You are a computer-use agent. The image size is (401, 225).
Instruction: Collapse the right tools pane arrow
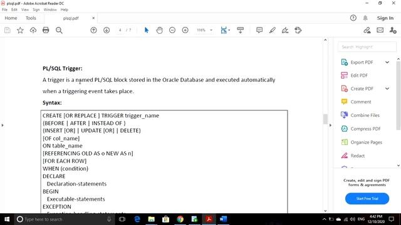[330, 125]
